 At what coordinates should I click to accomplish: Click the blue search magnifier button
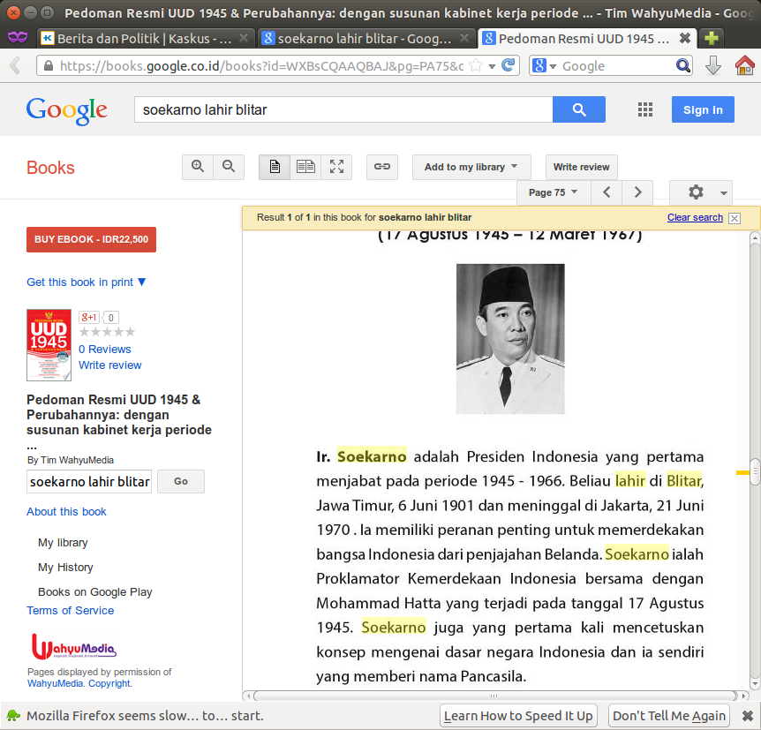point(579,109)
